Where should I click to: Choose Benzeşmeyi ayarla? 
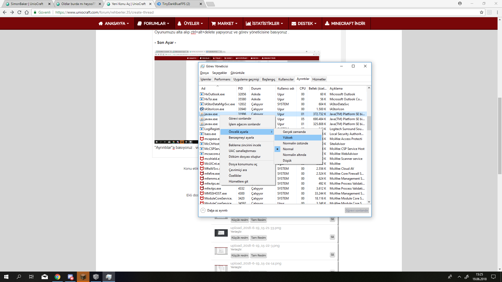tap(248, 138)
